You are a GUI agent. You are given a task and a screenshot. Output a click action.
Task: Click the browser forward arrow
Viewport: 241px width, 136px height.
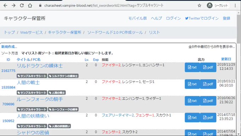click(x=13, y=6)
